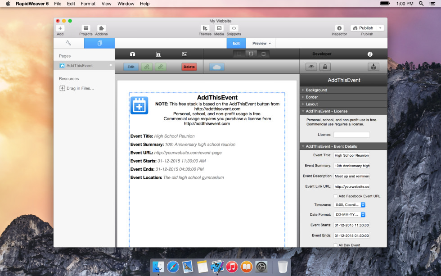
Task: Click the Event Starts date field
Action: tap(351, 225)
